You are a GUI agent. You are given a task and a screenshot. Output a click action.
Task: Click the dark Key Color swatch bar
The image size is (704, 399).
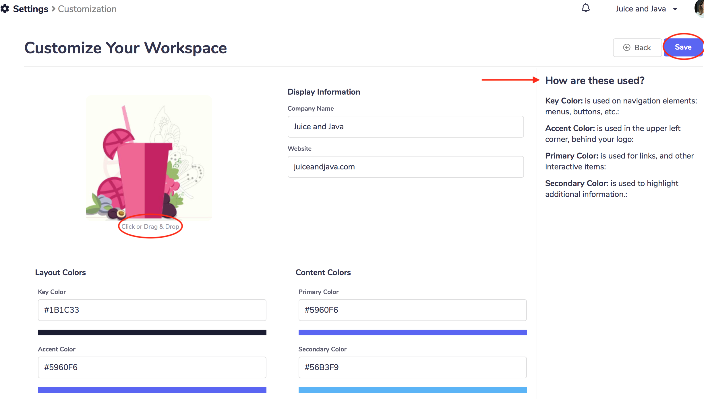coord(152,332)
